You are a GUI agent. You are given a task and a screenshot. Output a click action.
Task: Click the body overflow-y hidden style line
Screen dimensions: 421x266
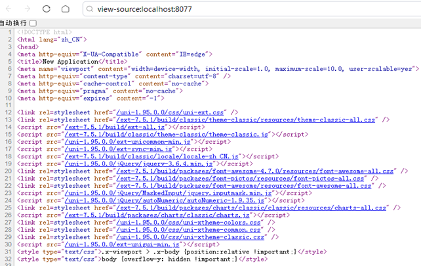pos(142,259)
